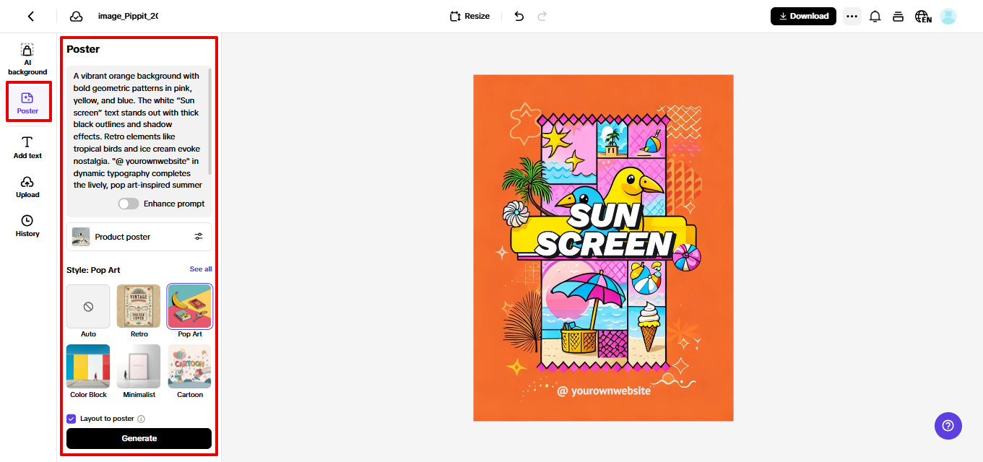This screenshot has height=462, width=983.
Task: Open Product poster settings sliders icon
Action: click(x=199, y=237)
